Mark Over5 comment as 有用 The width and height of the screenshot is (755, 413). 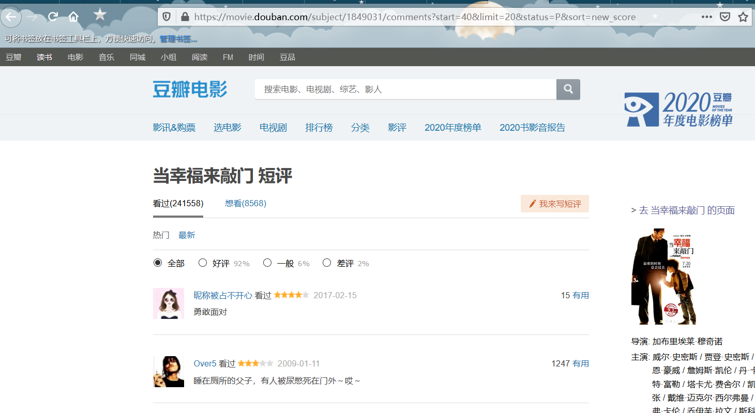point(581,363)
